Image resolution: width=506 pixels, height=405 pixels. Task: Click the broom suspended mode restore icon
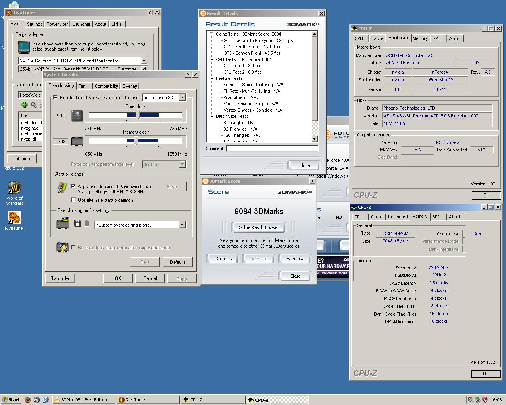62,247
